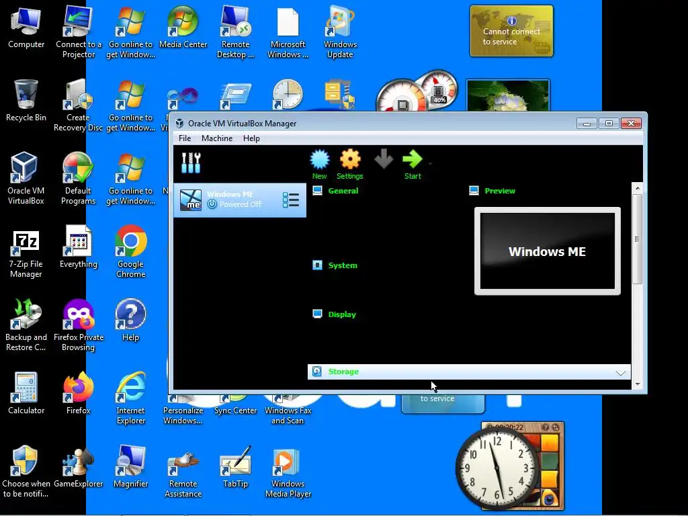
Task: Select the Internet Explorer desktop icon
Action: pyautogui.click(x=131, y=398)
